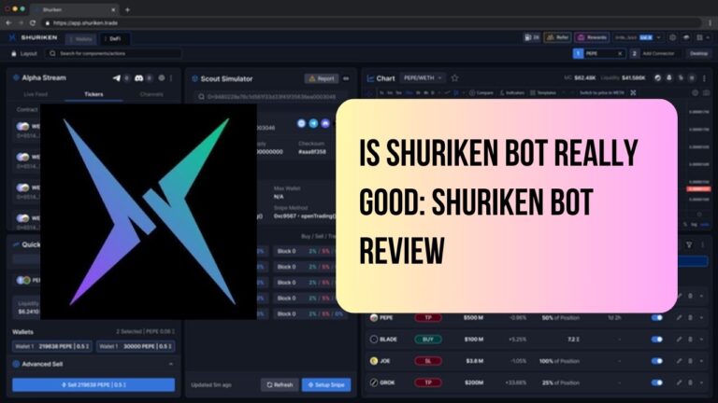Image resolution: width=718 pixels, height=403 pixels.
Task: Remove the PEPE connector with X
Action: (620, 53)
